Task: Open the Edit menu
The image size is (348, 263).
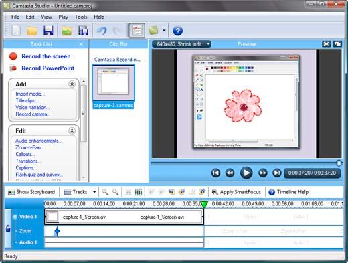Action: [x=30, y=17]
